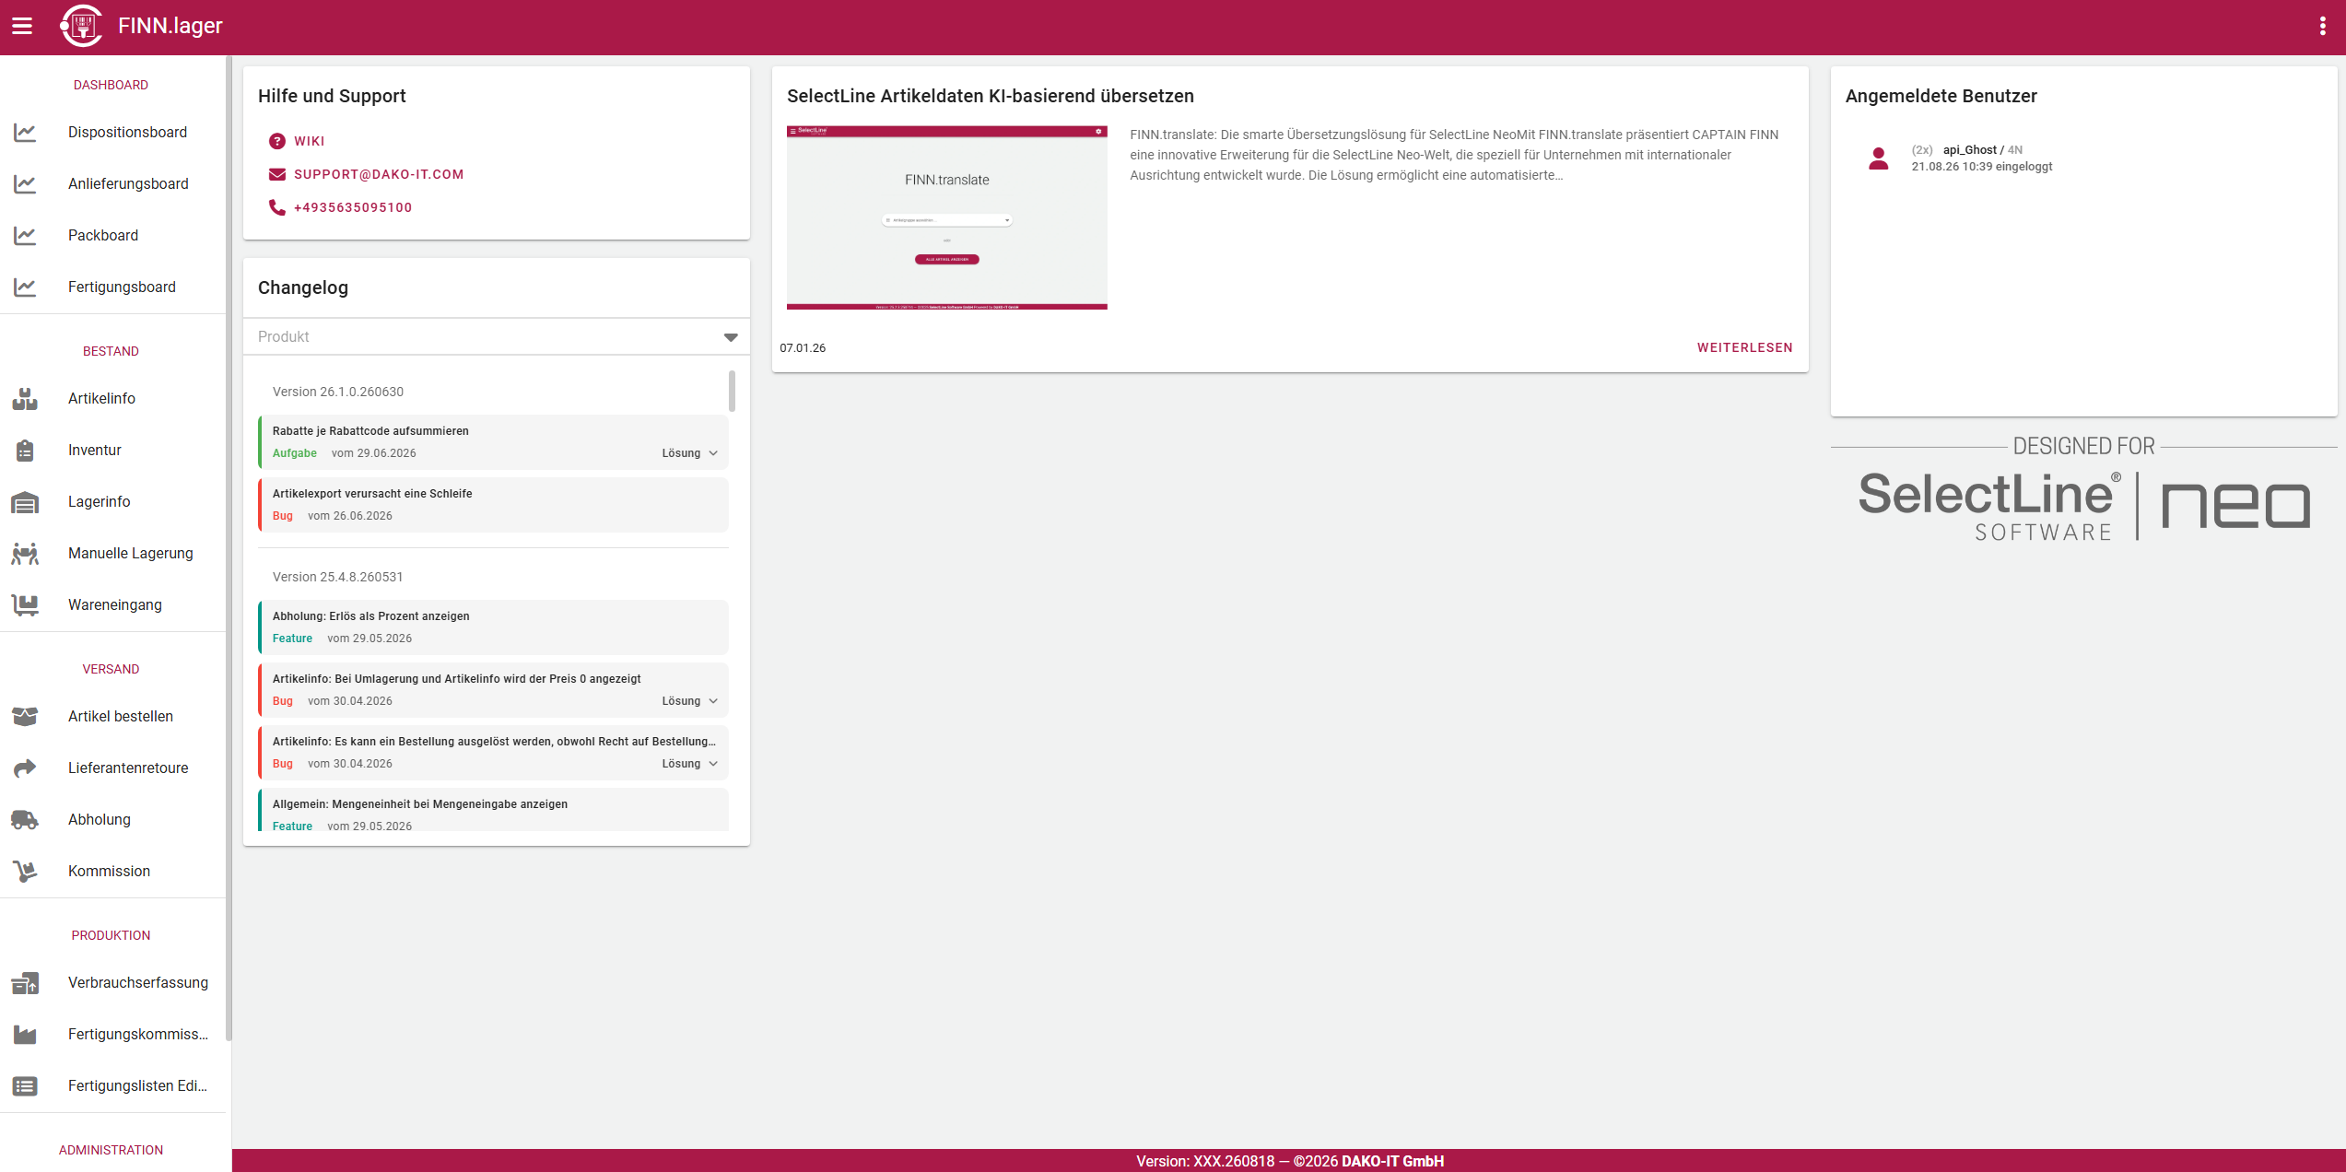Click the Mengeneinheit bei Mengeneingabe entry
The height and width of the screenshot is (1172, 2346).
(x=494, y=810)
